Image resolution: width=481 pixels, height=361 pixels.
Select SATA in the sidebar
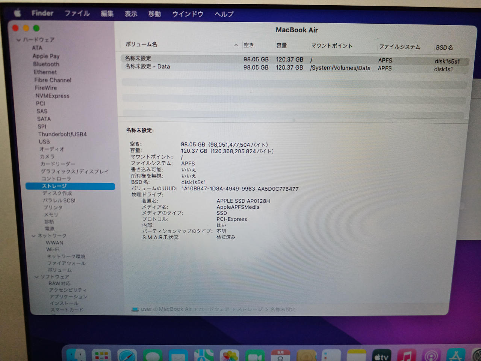[x=44, y=119]
